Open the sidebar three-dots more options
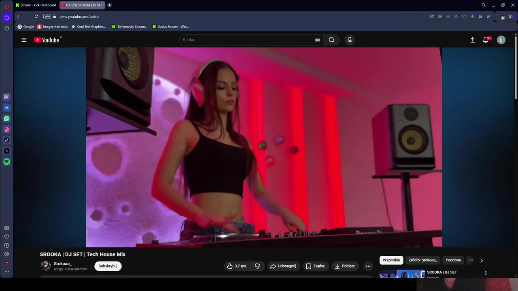 click(6, 271)
